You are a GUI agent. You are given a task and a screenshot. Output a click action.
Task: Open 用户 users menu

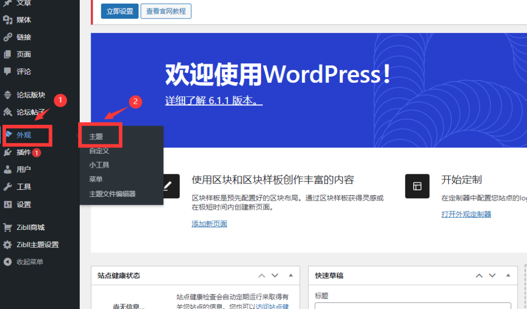click(x=24, y=170)
